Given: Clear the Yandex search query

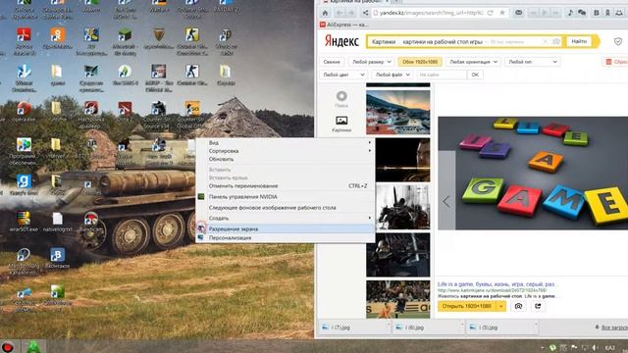Looking at the screenshot, I should click(x=546, y=41).
